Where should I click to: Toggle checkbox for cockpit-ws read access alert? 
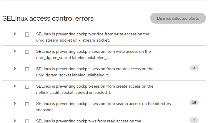pyautogui.click(x=27, y=121)
